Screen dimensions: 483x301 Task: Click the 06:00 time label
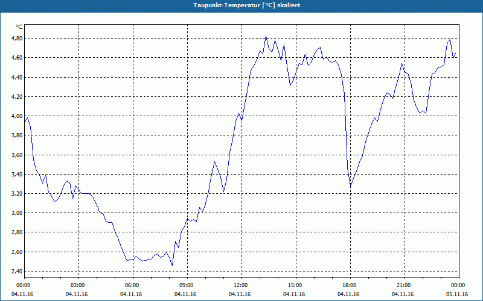[133, 285]
